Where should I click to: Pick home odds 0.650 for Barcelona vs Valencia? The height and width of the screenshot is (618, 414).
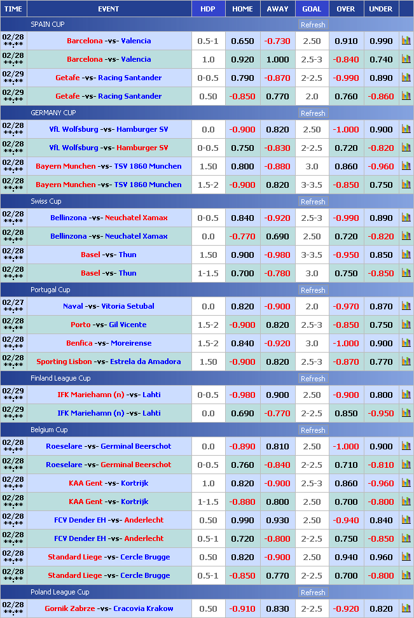[x=242, y=41]
